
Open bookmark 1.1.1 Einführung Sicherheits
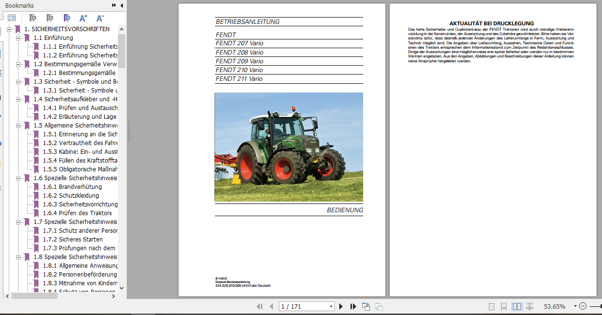point(80,47)
